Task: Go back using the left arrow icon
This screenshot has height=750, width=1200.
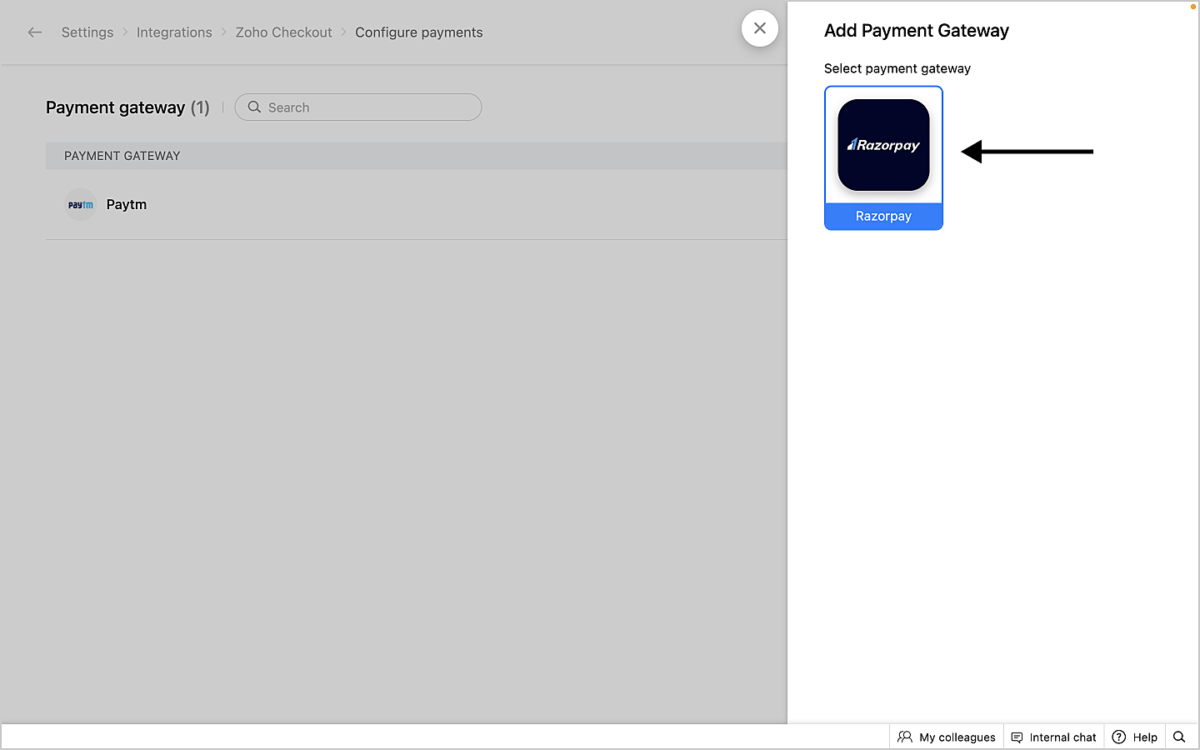Action: click(x=34, y=32)
